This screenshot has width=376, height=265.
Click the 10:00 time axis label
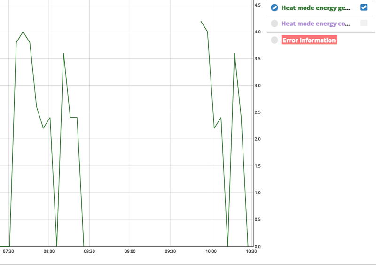211,251
